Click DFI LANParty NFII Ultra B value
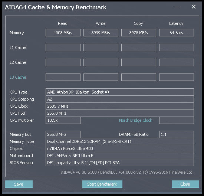This screenshot has width=204, height=196. 120,156
